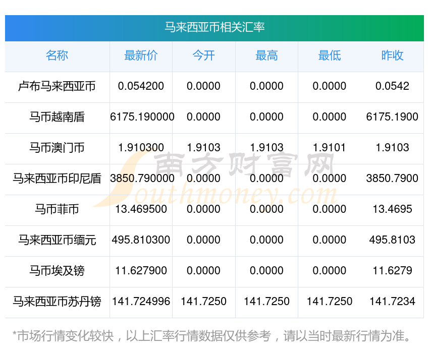Screen dimensions: 429x352
Task: Select latest price 6175.190000
Action: coord(142,117)
